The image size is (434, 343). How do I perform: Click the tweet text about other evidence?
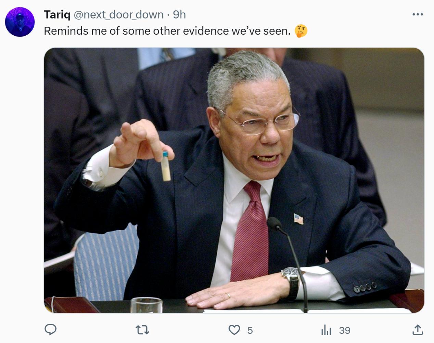click(x=167, y=31)
